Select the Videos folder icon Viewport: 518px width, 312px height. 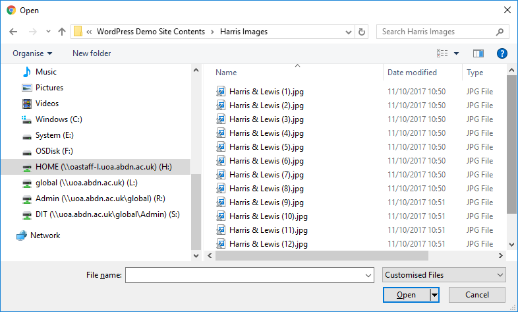26,104
